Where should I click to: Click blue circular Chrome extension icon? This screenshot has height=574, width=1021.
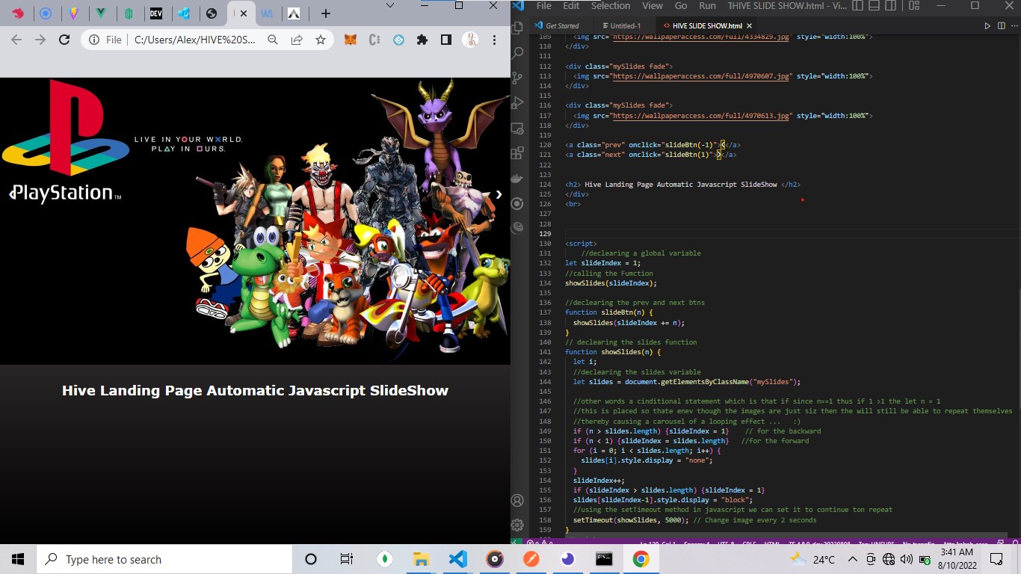point(398,40)
